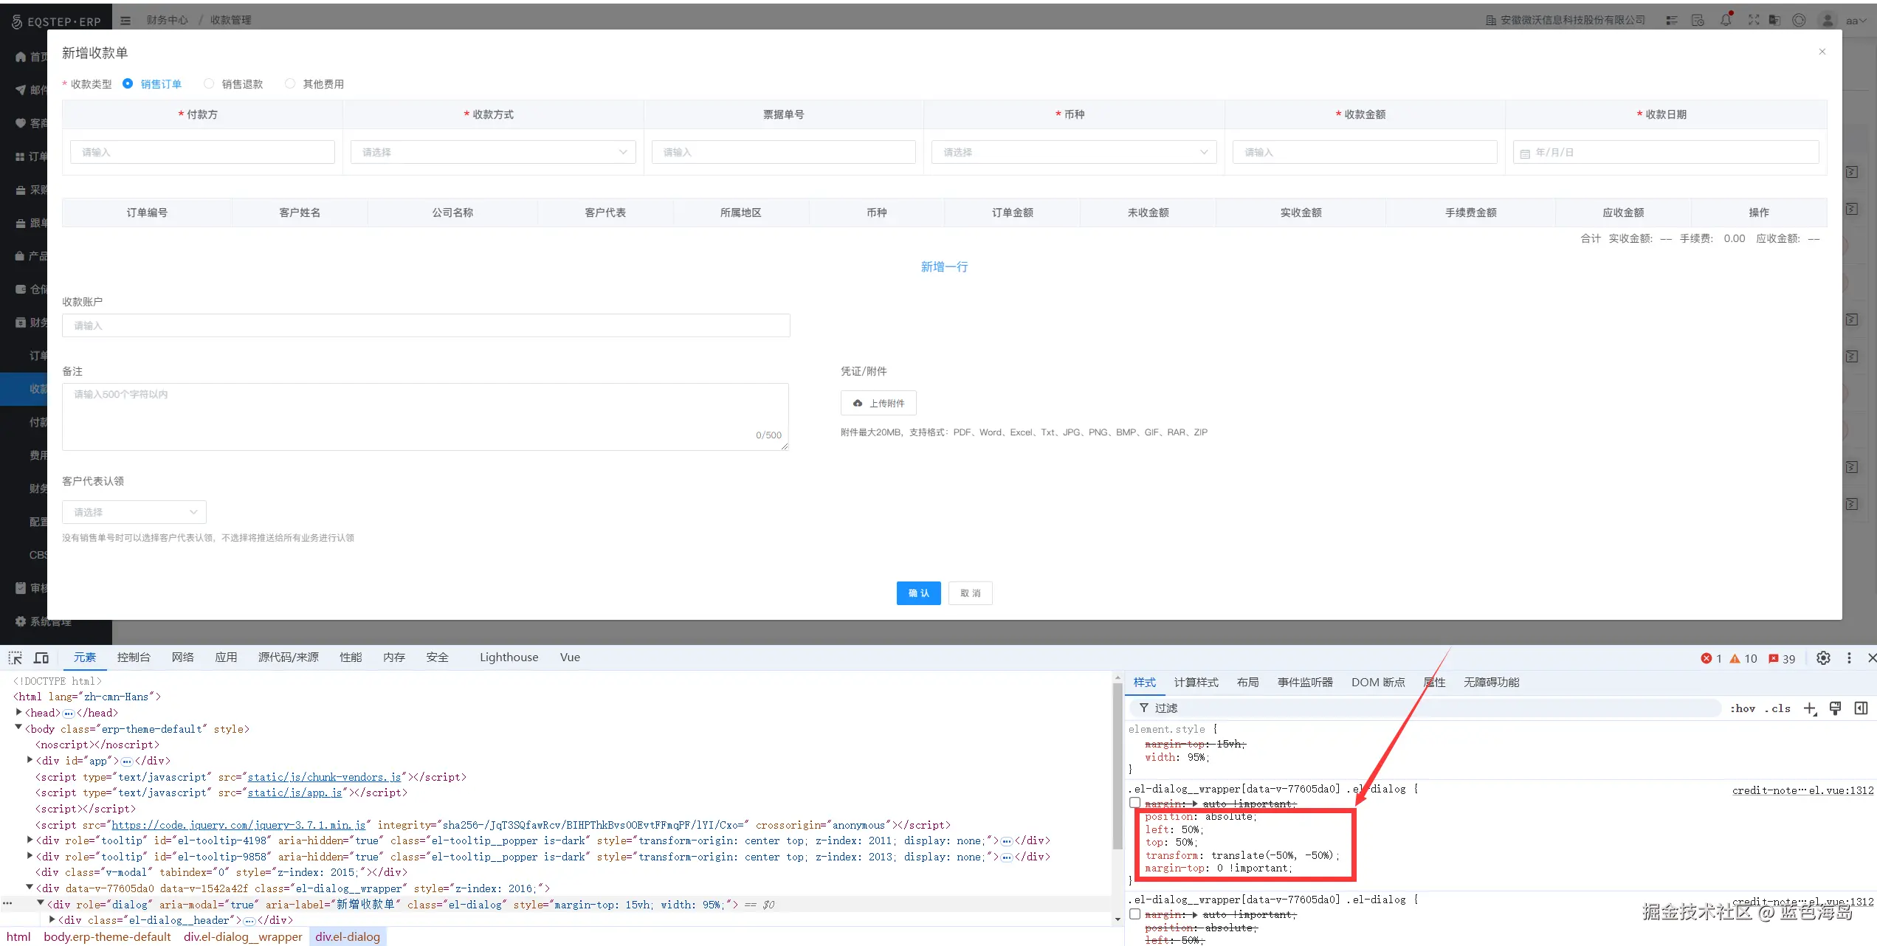Open the 计算样式 styles pane tab
The width and height of the screenshot is (1877, 946).
point(1196,683)
